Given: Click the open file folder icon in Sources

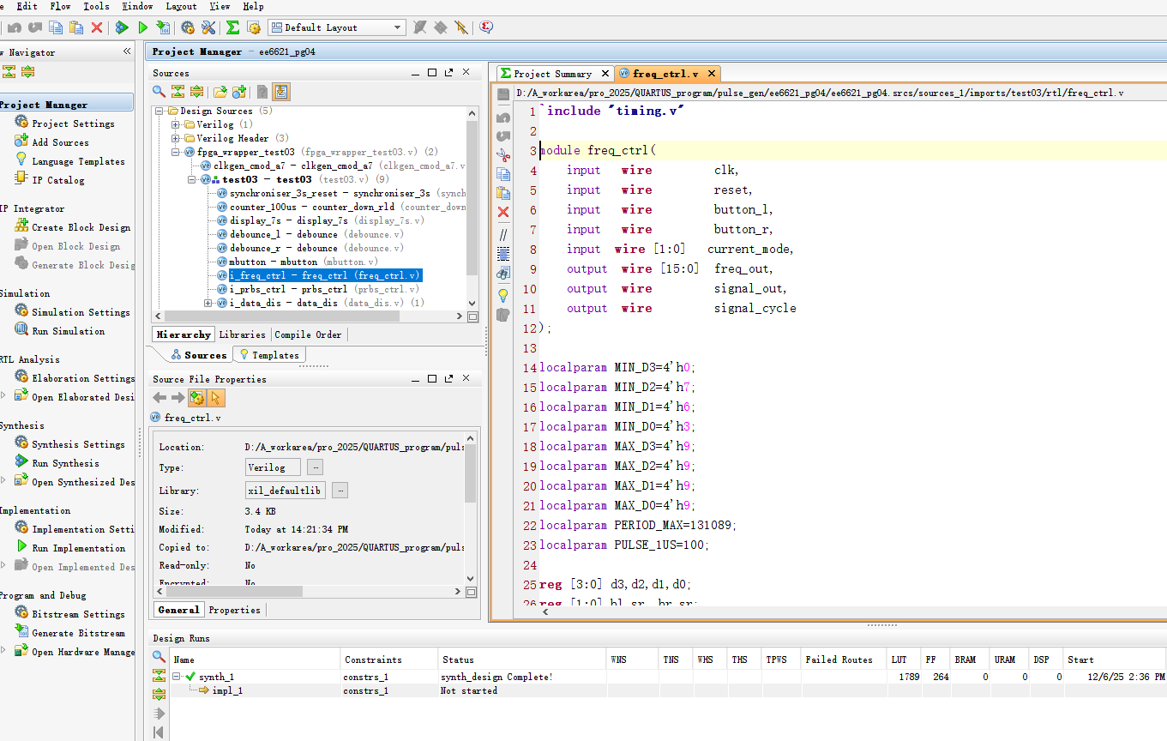Looking at the screenshot, I should (220, 92).
